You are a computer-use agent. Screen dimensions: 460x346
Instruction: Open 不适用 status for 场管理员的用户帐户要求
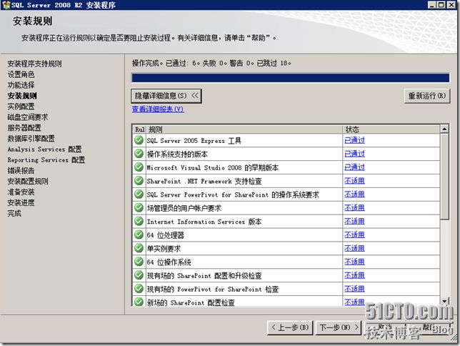pos(354,207)
